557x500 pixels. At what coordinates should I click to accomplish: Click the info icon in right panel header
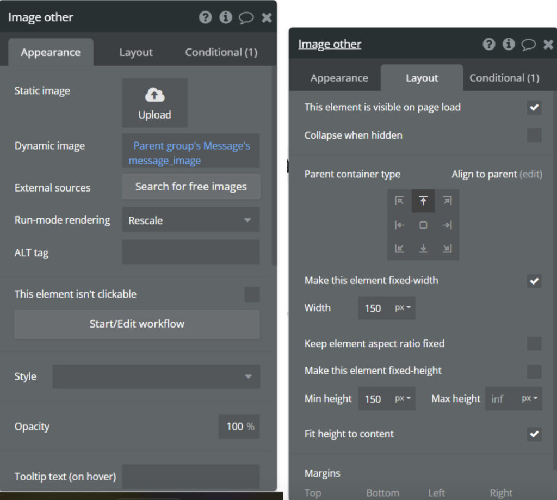tap(509, 44)
